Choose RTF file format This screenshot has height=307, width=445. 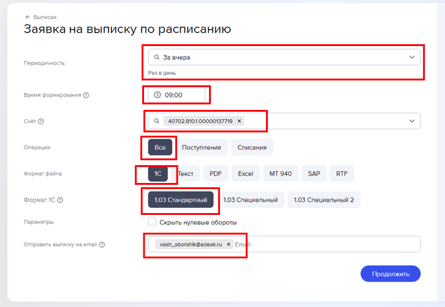[x=341, y=173]
